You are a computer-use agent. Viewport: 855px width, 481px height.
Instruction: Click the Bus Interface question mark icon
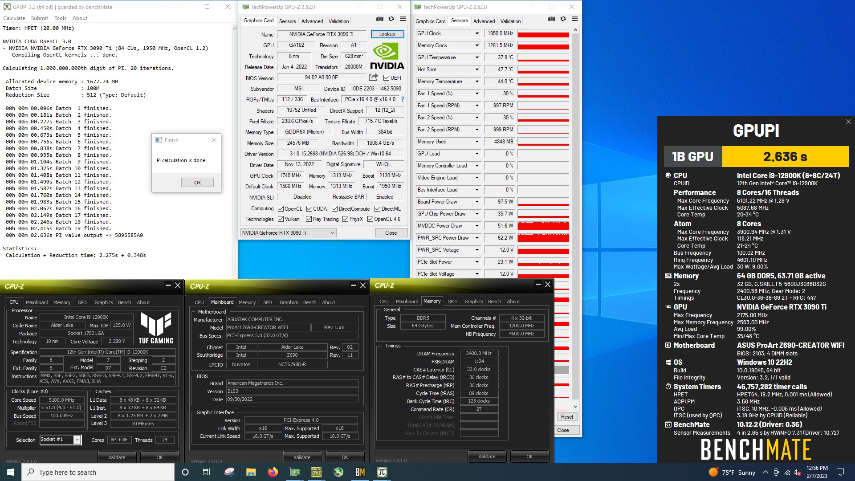(403, 99)
